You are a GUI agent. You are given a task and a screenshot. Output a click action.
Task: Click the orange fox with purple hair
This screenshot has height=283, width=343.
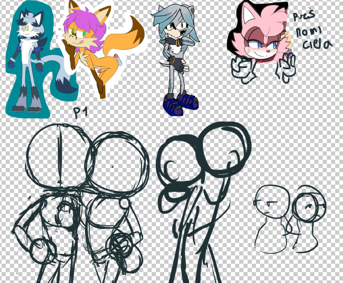103,49
